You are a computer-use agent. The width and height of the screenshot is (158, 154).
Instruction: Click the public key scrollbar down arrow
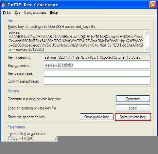[147, 49]
